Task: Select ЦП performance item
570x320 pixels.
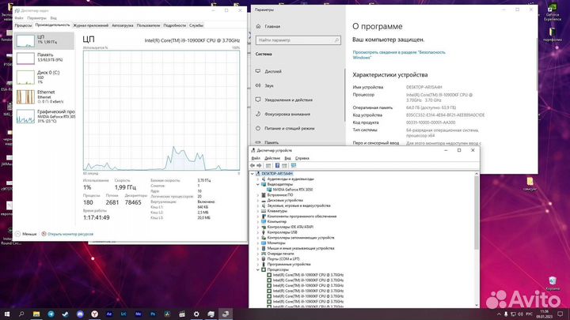Action: coord(44,40)
